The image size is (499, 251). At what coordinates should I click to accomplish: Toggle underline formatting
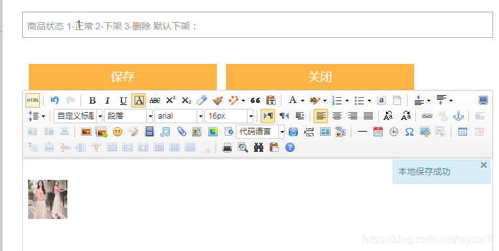click(x=123, y=100)
